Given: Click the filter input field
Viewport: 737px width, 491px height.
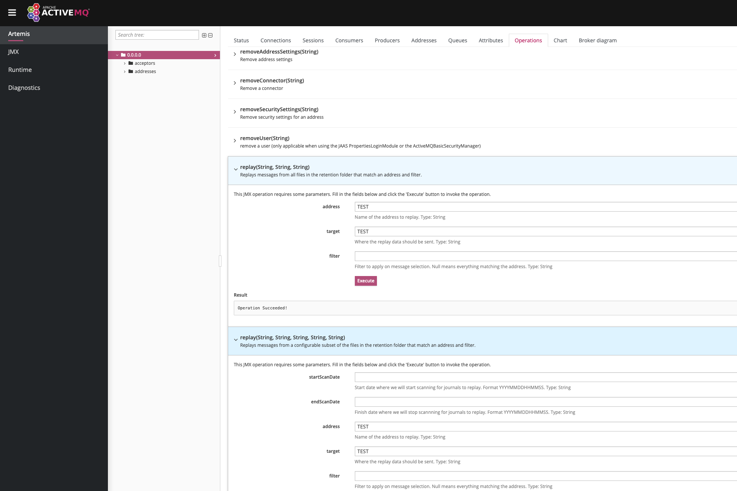Looking at the screenshot, I should [x=546, y=255].
